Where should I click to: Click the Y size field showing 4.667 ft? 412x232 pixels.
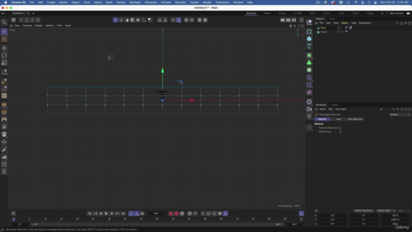pyautogui.click(x=395, y=220)
